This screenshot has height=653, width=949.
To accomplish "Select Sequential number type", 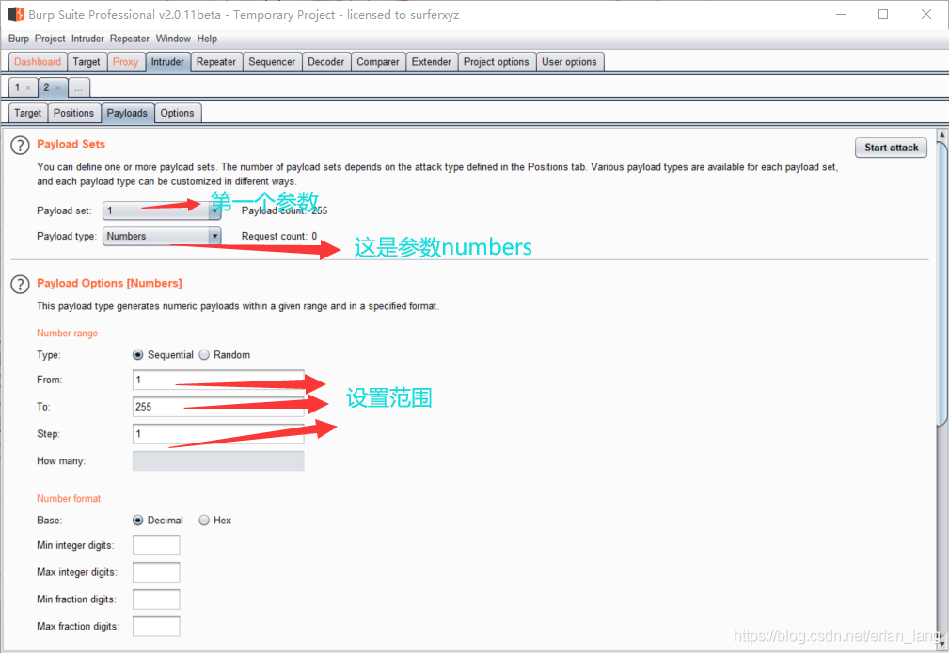I will 138,355.
